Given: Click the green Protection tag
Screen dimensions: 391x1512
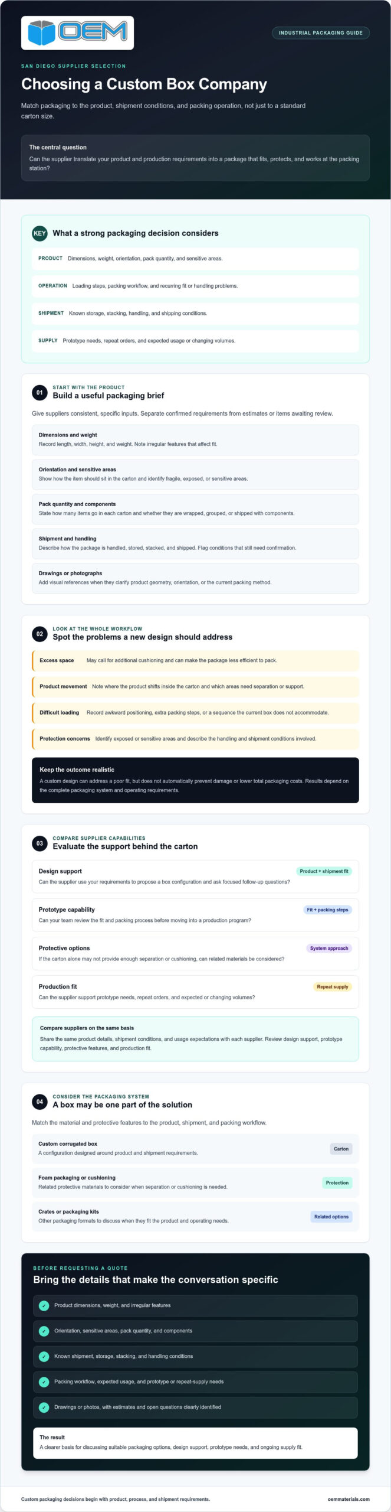Looking at the screenshot, I should tap(337, 1182).
